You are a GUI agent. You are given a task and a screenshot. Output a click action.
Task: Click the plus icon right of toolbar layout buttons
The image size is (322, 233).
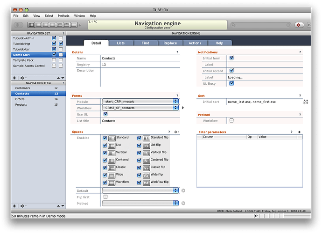(80, 25)
